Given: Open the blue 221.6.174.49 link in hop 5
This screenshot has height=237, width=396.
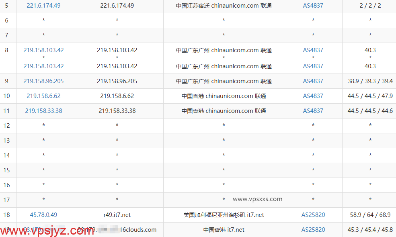Looking at the screenshot, I should click(x=43, y=6).
